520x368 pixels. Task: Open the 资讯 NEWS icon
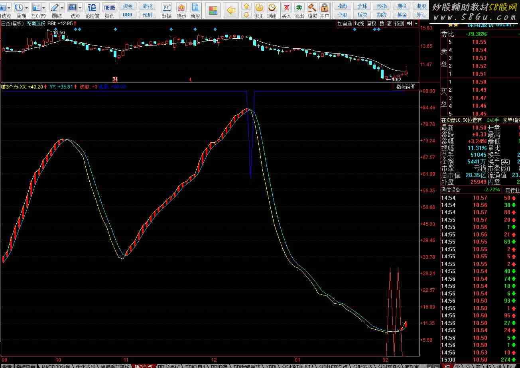tap(109, 7)
